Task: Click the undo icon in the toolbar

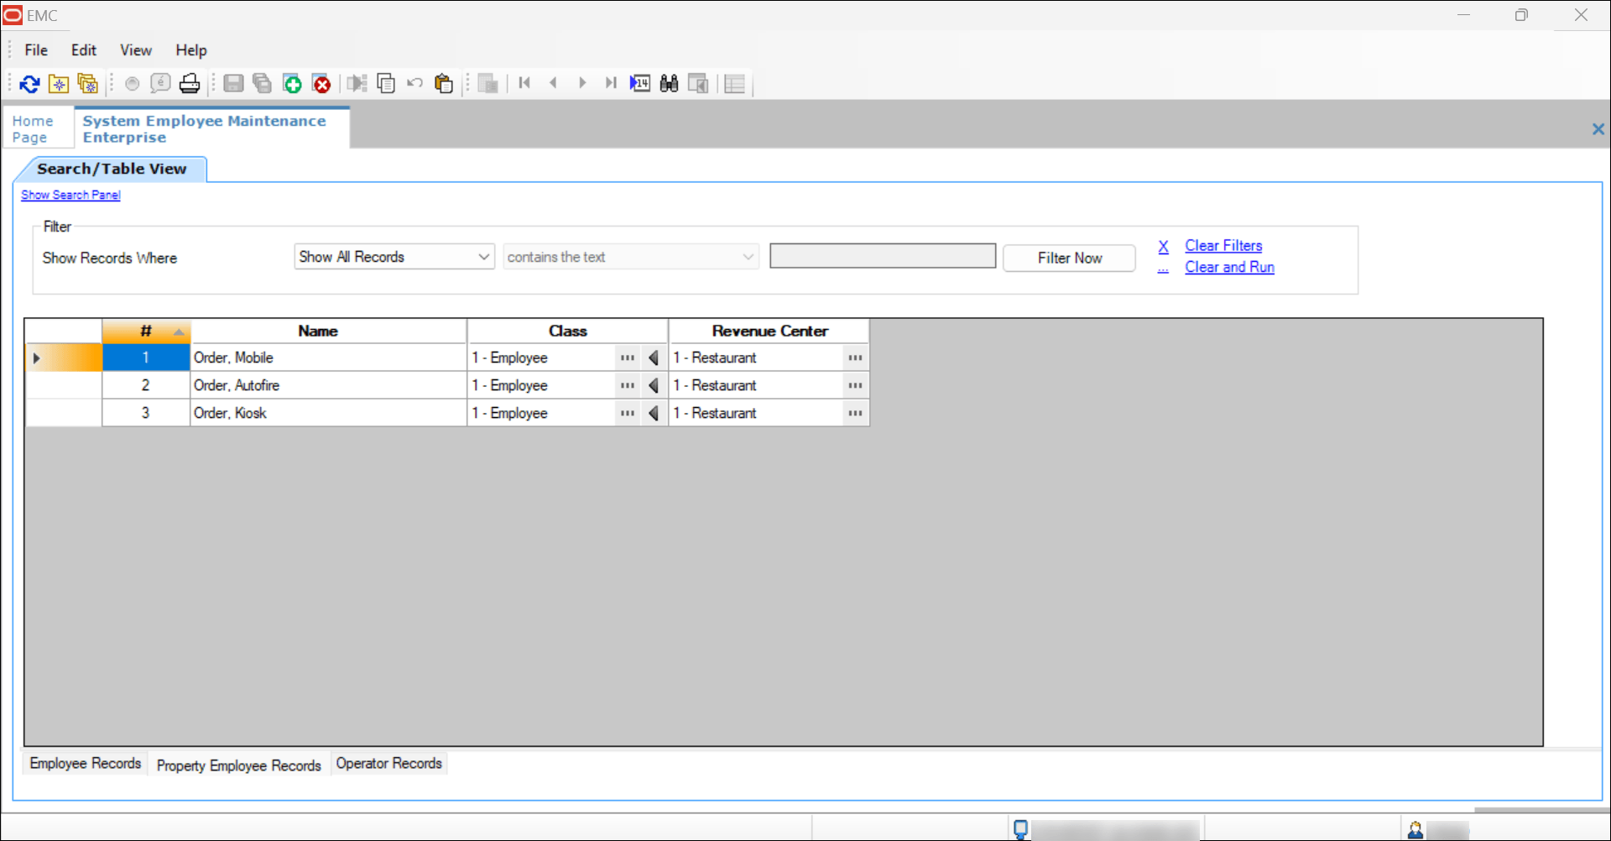Action: pyautogui.click(x=414, y=83)
